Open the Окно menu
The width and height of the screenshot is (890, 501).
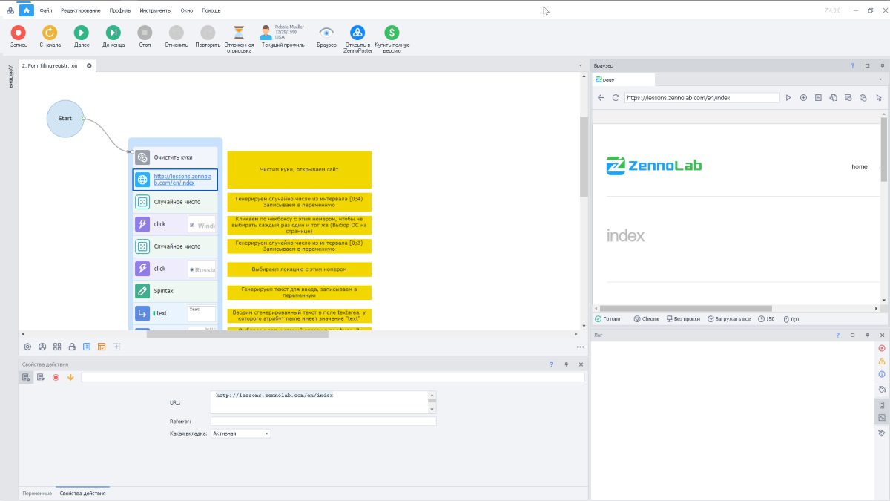click(x=187, y=10)
